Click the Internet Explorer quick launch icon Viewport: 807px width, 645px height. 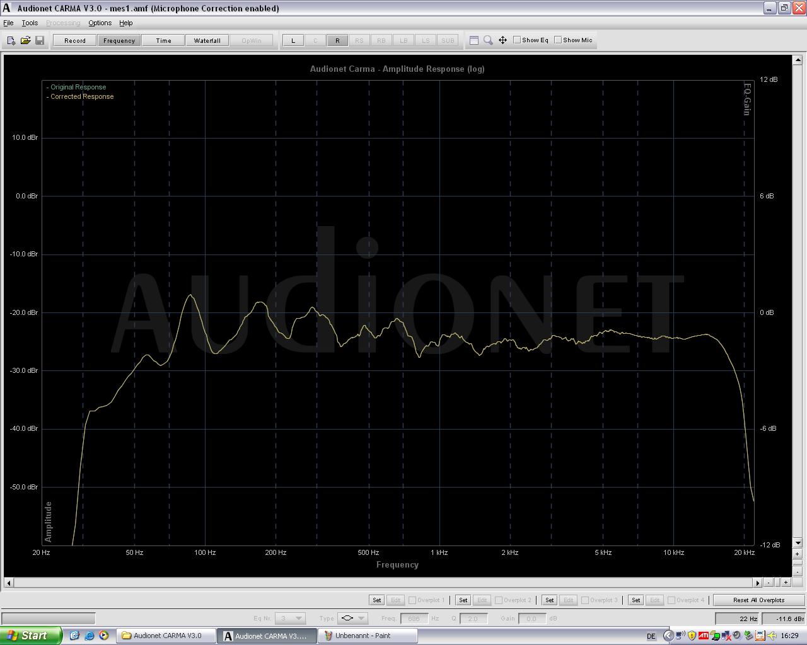tap(89, 636)
